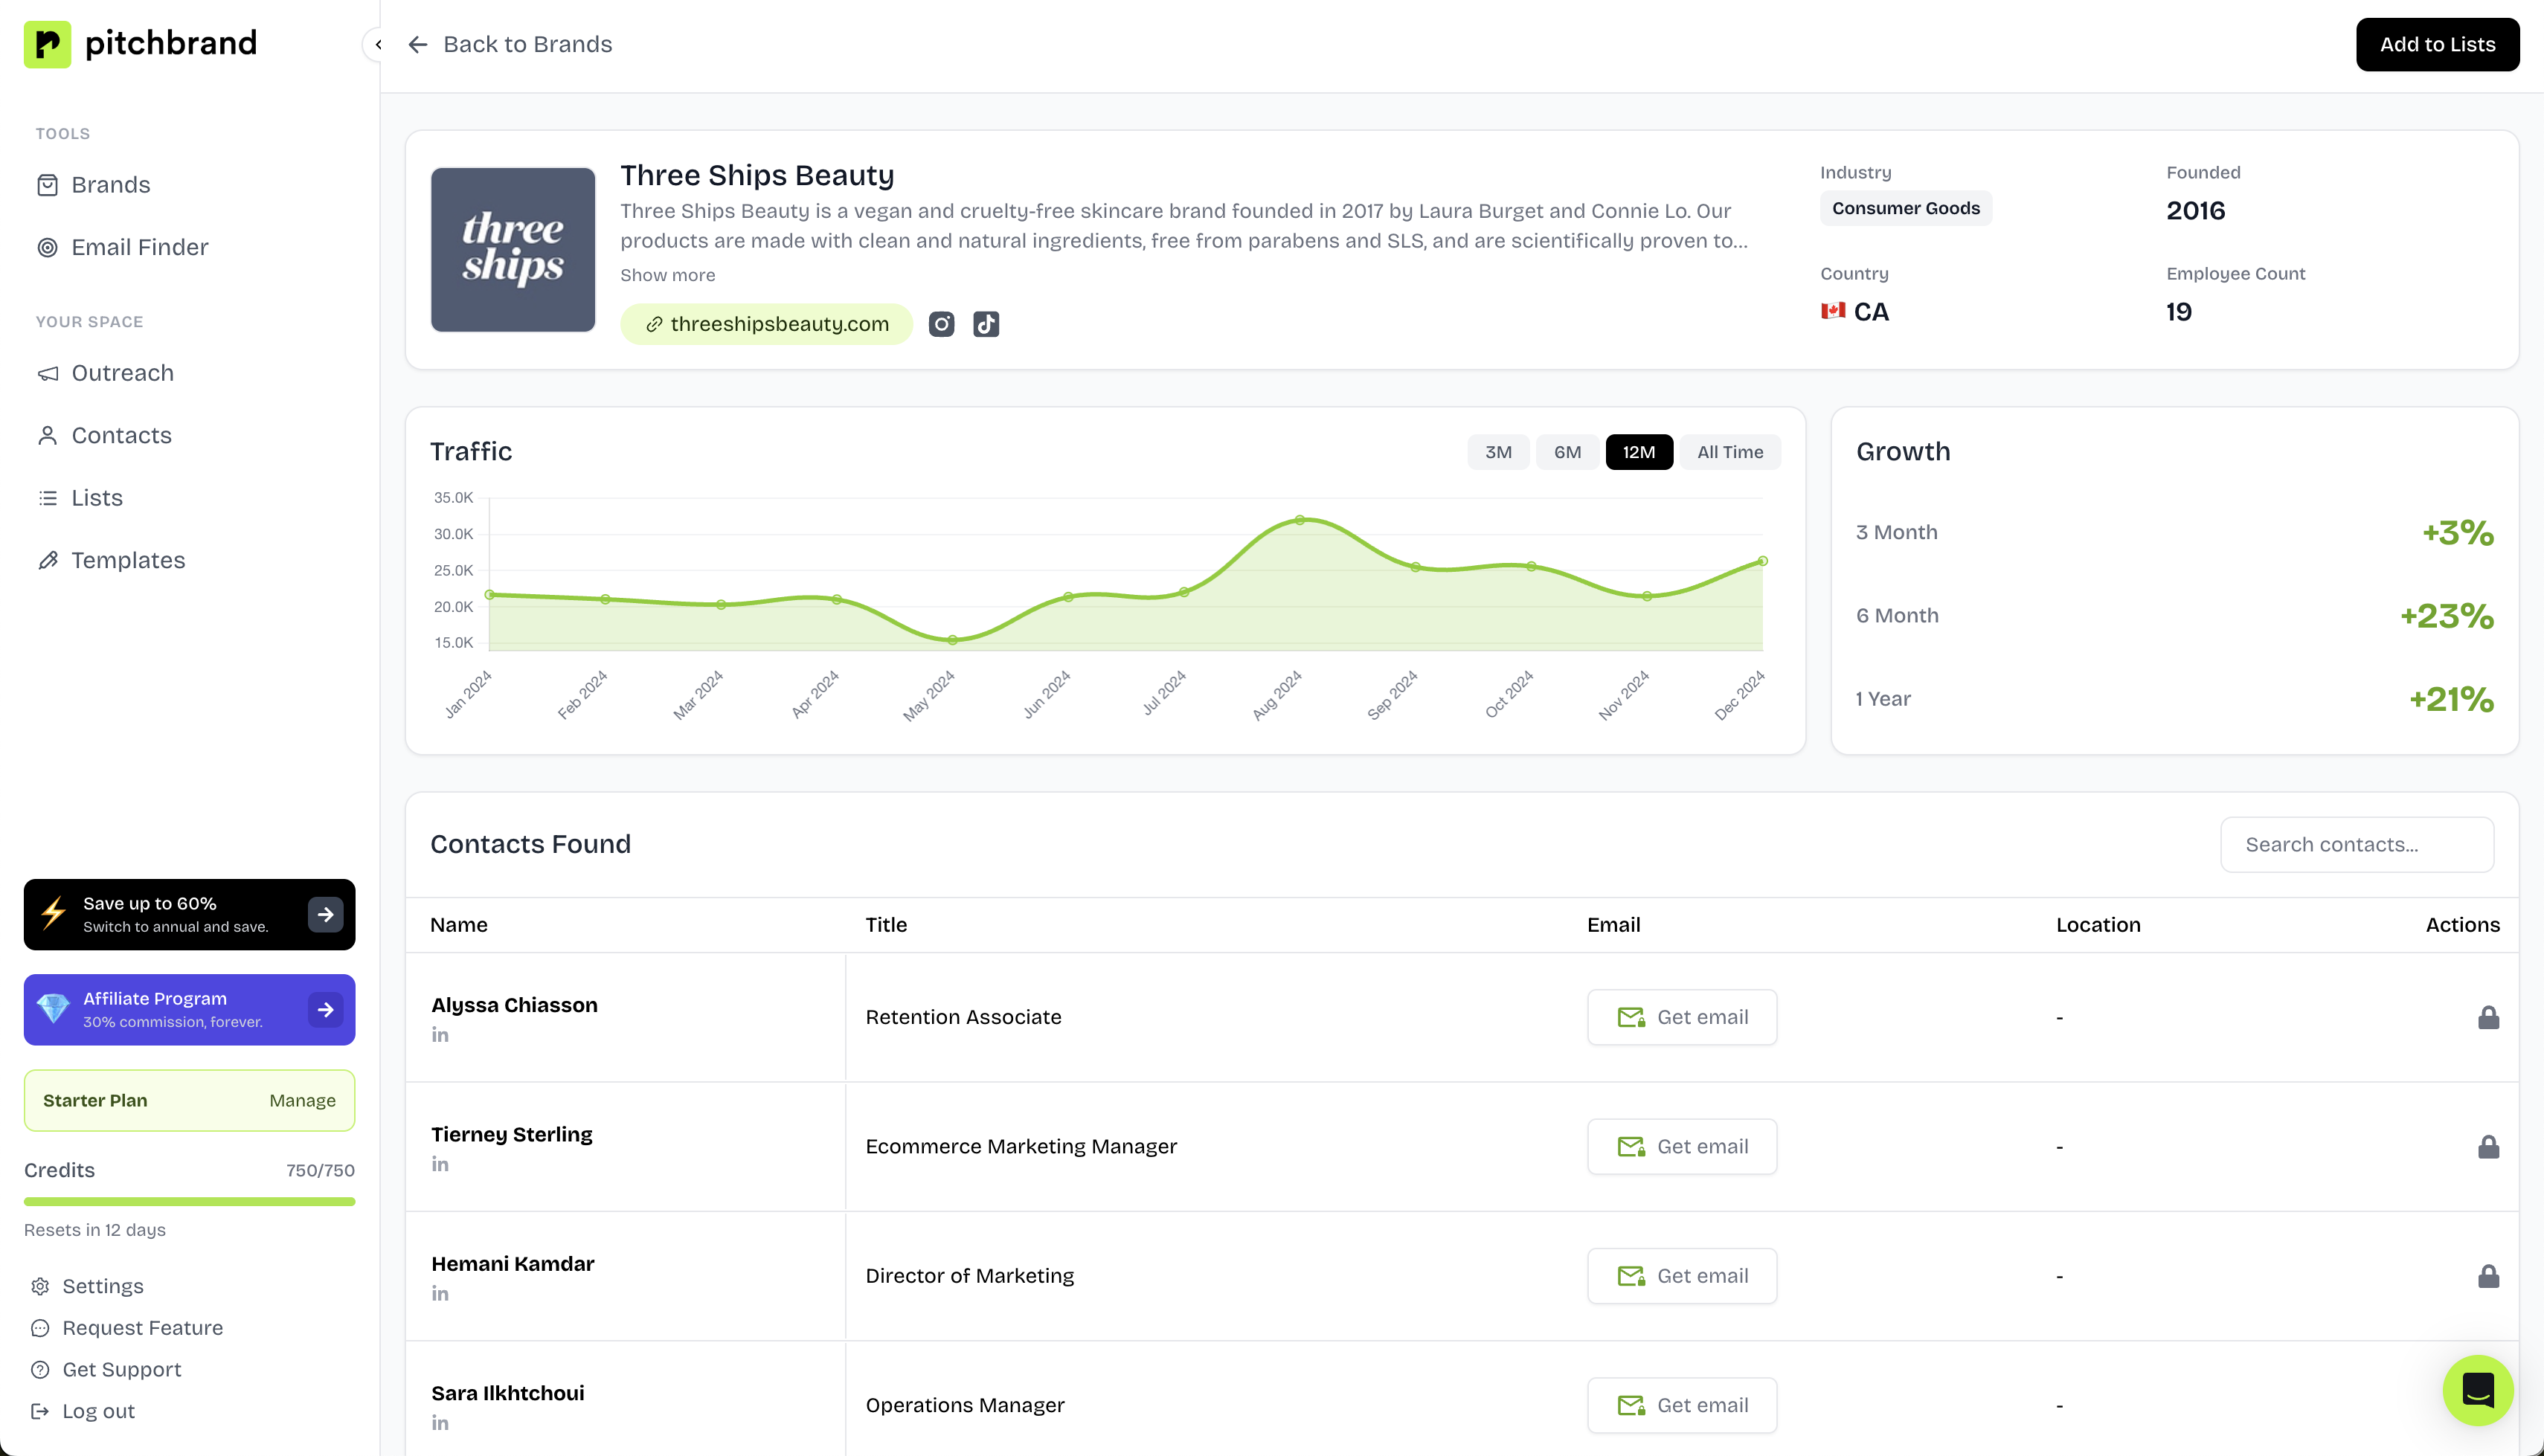Expand description with Show more

pyautogui.click(x=667, y=275)
